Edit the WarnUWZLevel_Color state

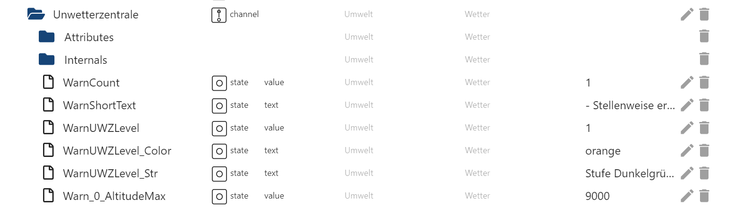(x=687, y=150)
